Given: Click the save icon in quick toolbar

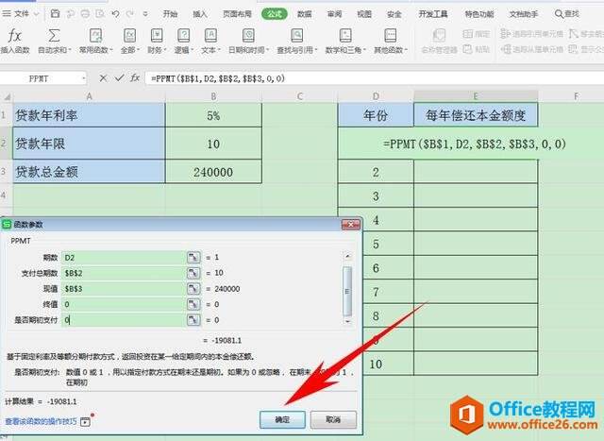Looking at the screenshot, I should [x=55, y=14].
